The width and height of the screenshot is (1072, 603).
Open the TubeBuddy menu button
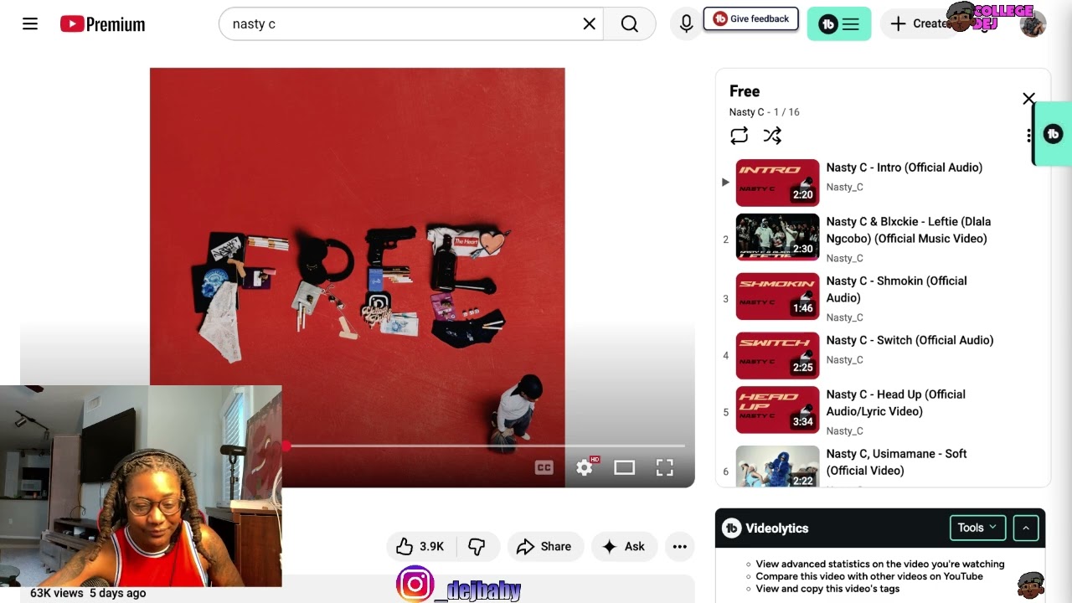[839, 24]
